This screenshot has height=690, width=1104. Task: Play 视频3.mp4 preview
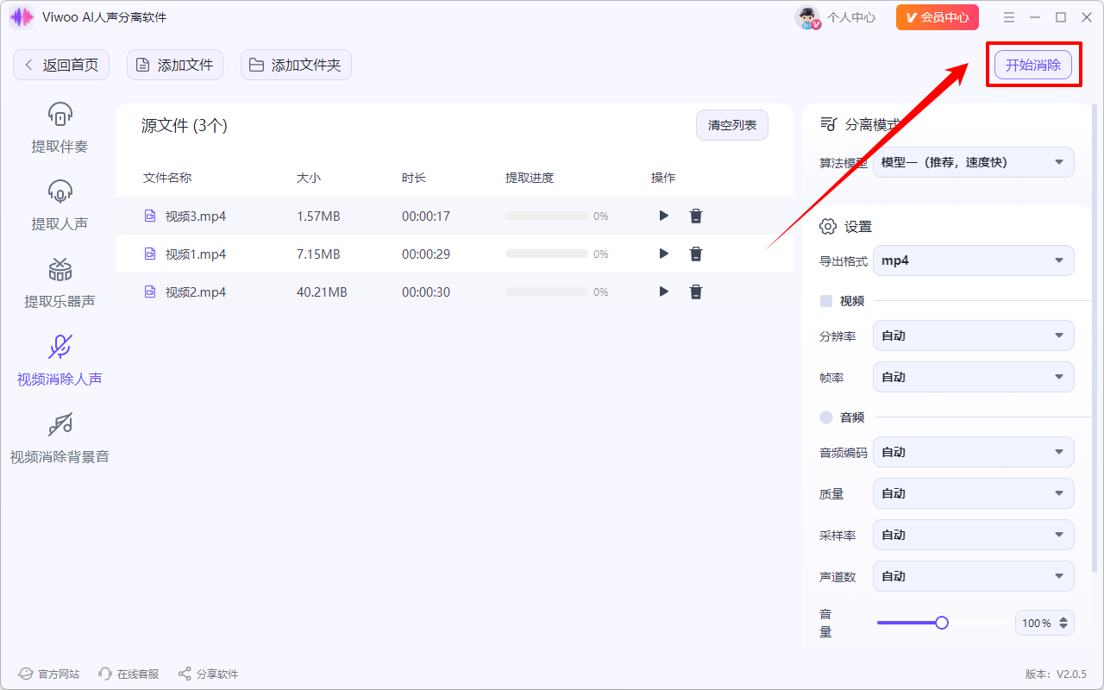[663, 216]
